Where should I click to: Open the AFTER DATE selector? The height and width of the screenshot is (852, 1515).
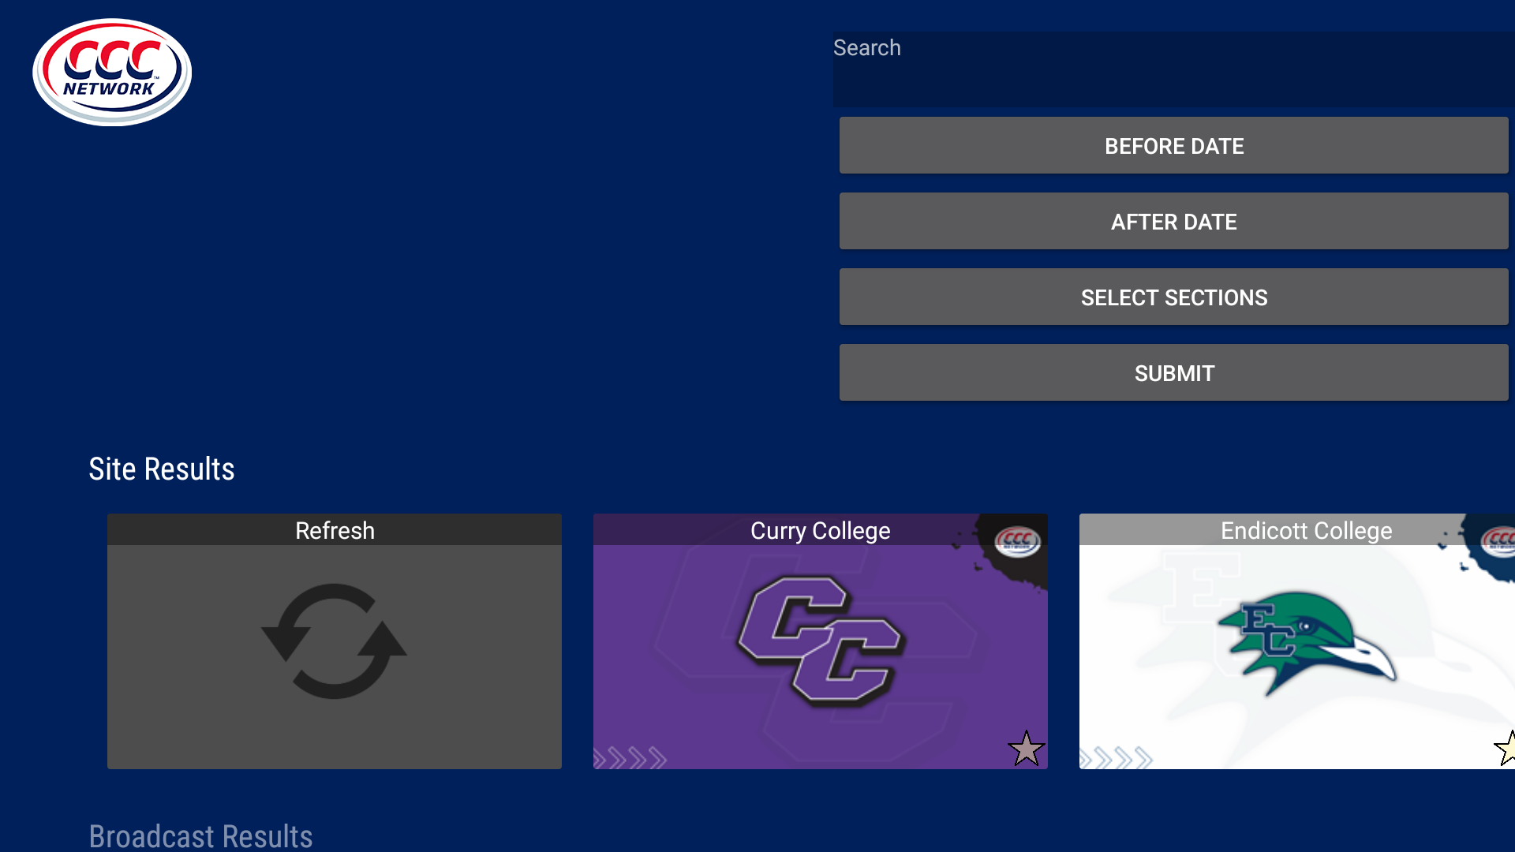coord(1173,221)
